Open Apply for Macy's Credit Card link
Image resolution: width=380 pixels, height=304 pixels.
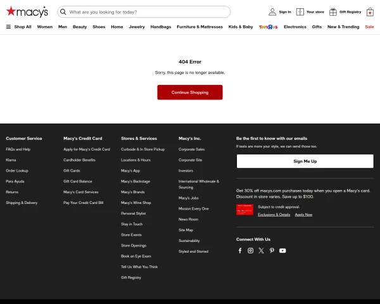(87, 149)
